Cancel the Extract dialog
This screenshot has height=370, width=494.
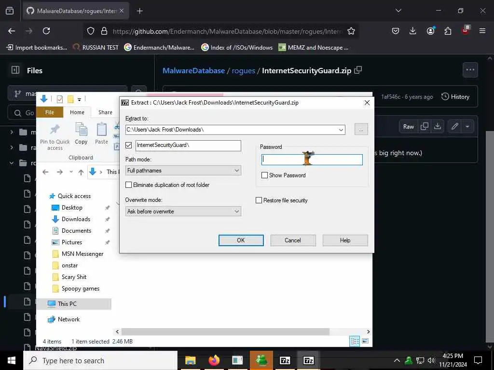tap(293, 240)
